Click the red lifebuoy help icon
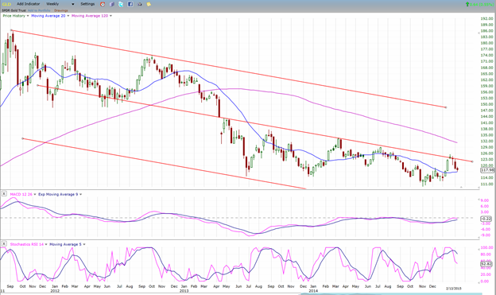This screenshot has height=295, width=496. [103, 4]
